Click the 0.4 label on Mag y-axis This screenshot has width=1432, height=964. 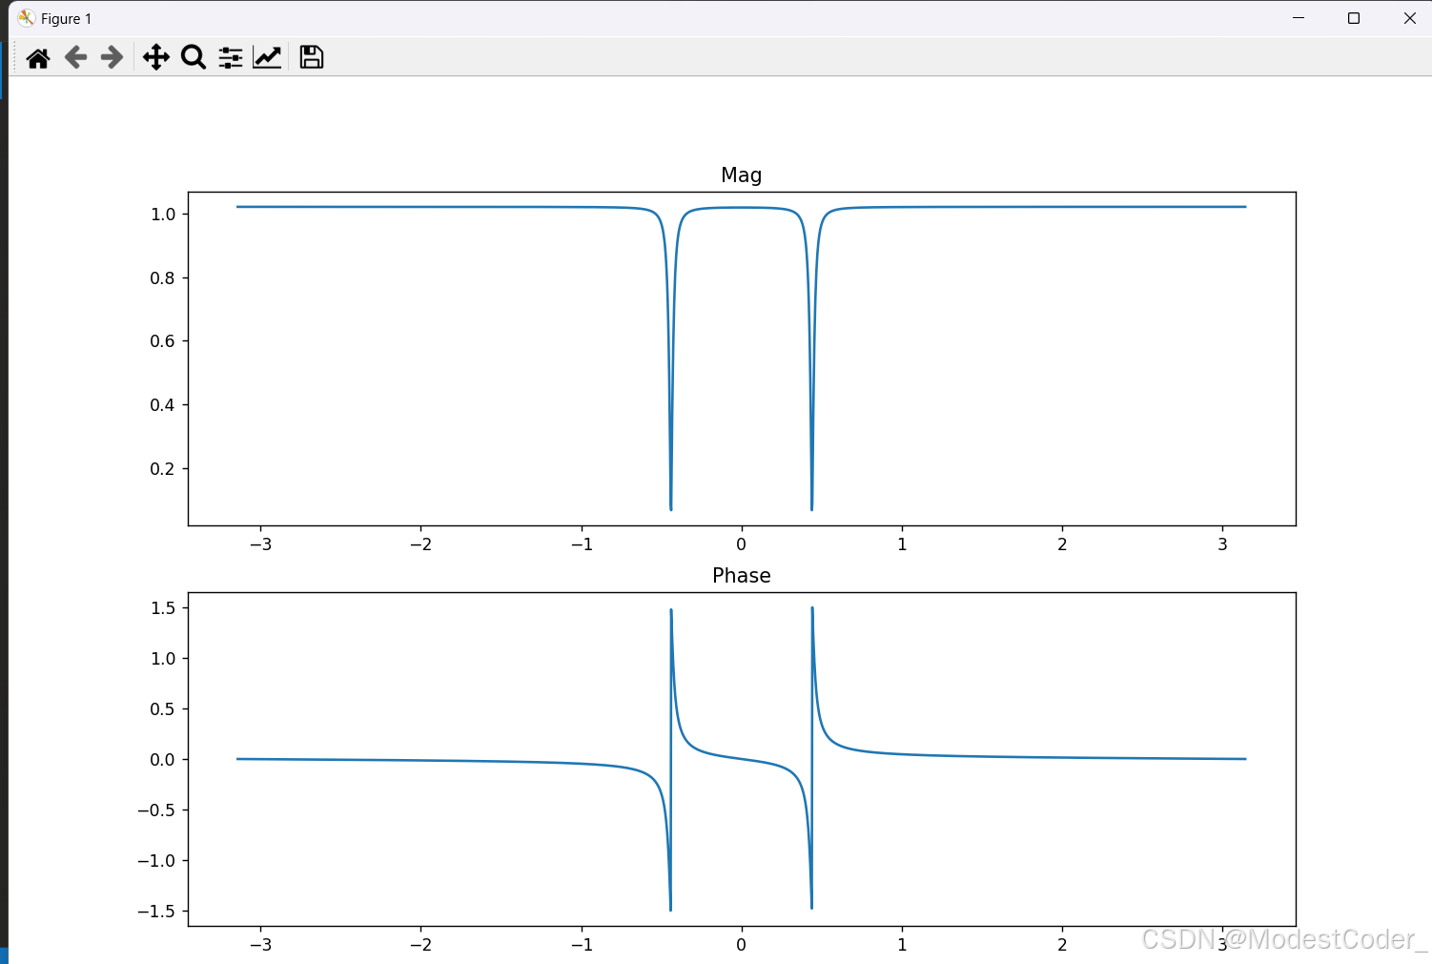[163, 405]
